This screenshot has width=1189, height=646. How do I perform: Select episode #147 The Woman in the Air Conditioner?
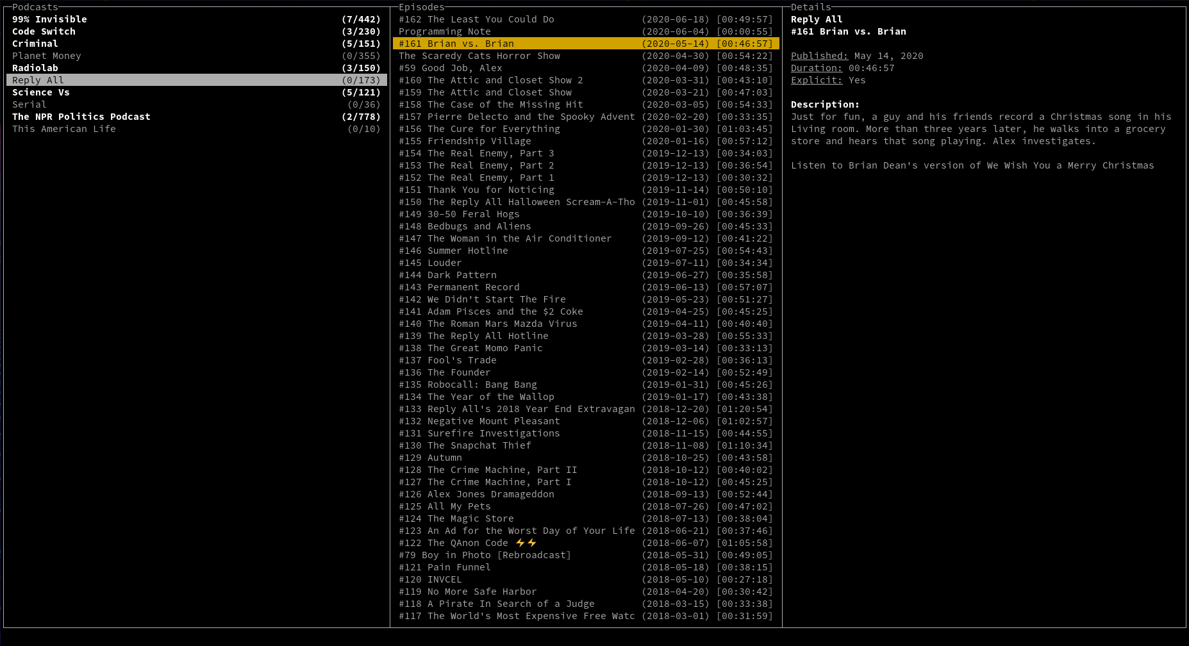click(x=586, y=238)
